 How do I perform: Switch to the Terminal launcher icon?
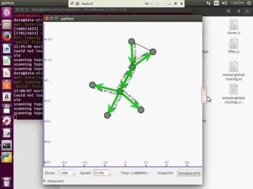(7, 145)
